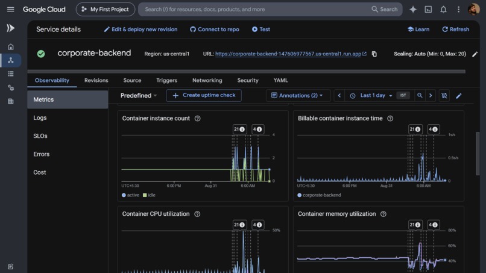Open annotation marker 21 on the CPU utilization chart
Screen dimensions: 486x273
pos(239,225)
